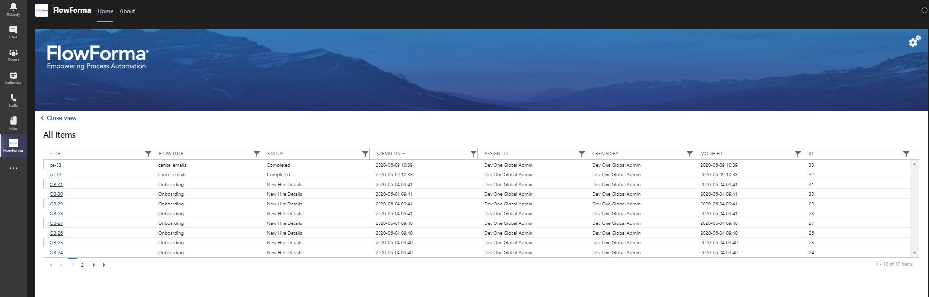Sort by the STATUS column header
The height and width of the screenshot is (297, 929).
[x=275, y=154]
